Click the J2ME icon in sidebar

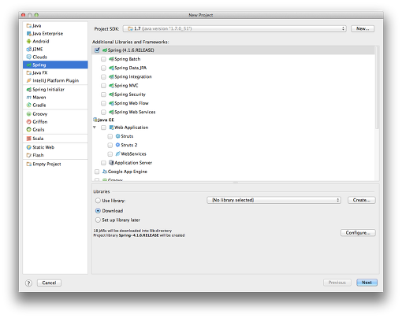click(x=29, y=50)
